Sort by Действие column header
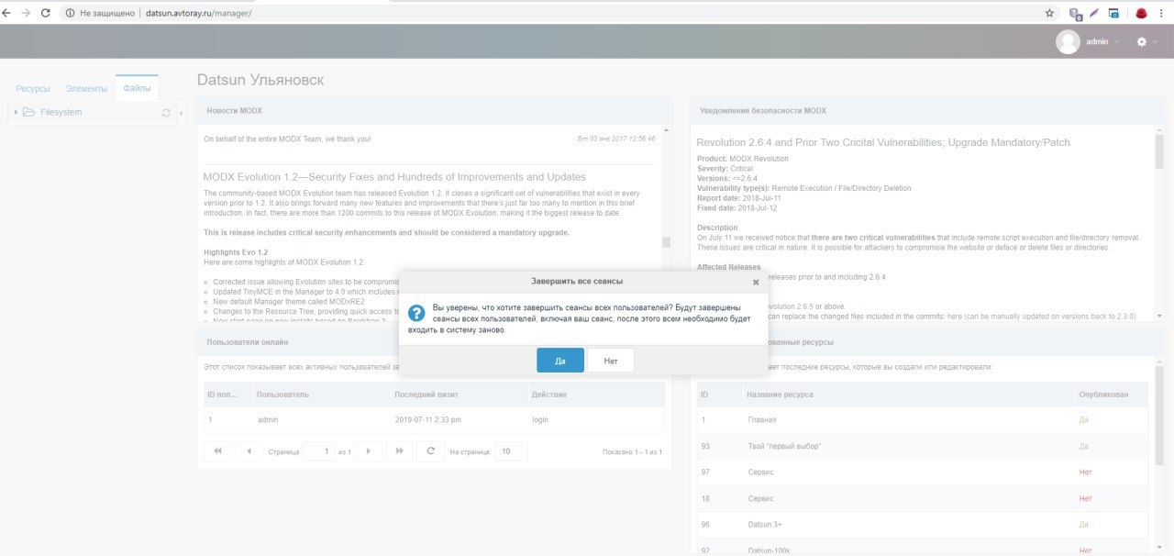This screenshot has width=1174, height=556. (596, 395)
